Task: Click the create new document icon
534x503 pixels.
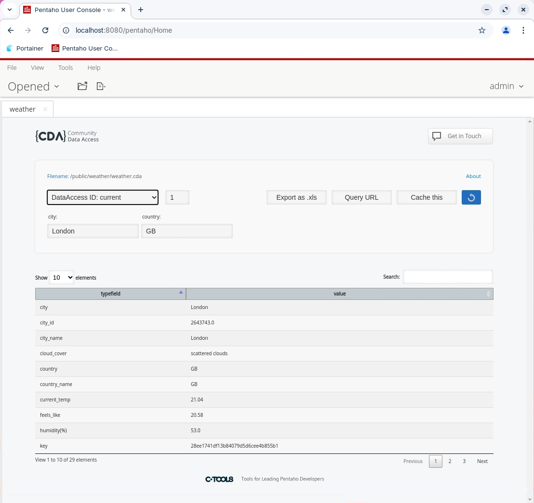Action: 101,86
